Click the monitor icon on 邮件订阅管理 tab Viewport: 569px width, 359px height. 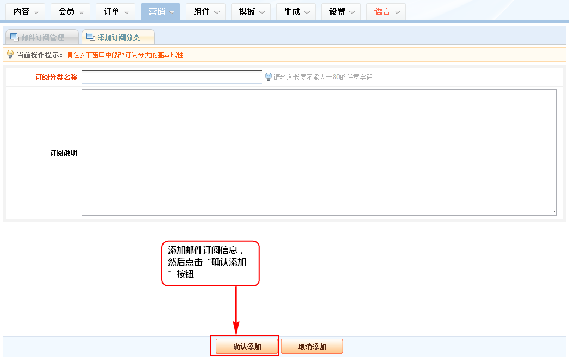[x=15, y=37]
